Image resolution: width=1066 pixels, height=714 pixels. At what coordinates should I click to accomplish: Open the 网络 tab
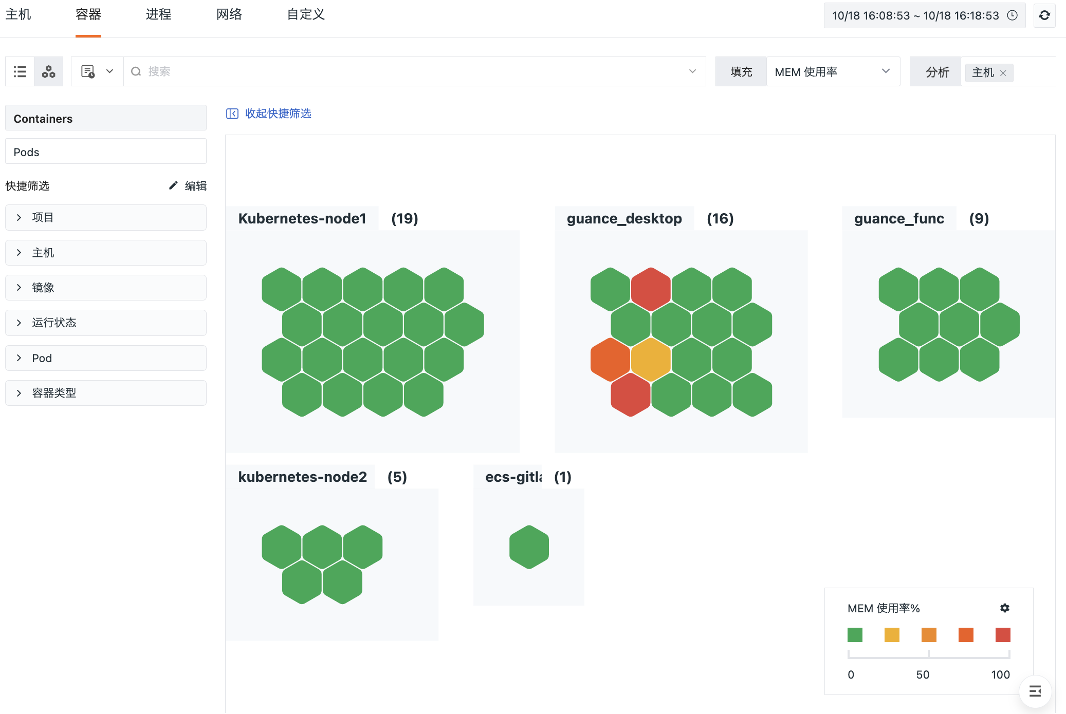[x=229, y=14]
